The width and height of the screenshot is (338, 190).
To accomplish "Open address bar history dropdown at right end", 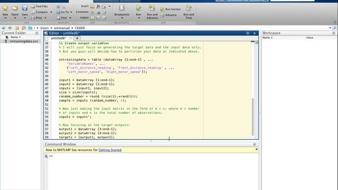I will click(330, 28).
